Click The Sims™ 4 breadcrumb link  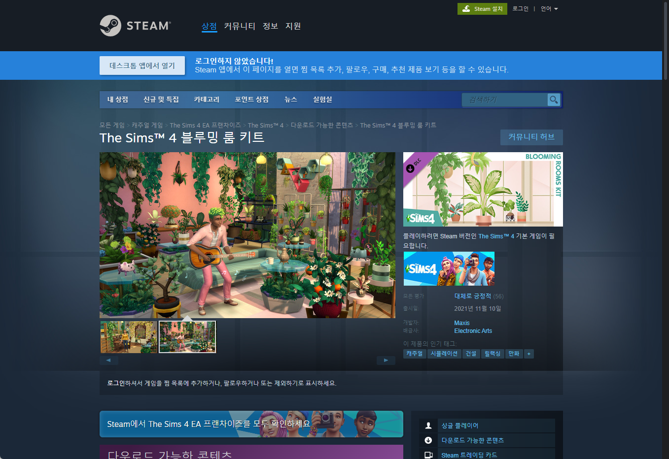click(x=266, y=125)
